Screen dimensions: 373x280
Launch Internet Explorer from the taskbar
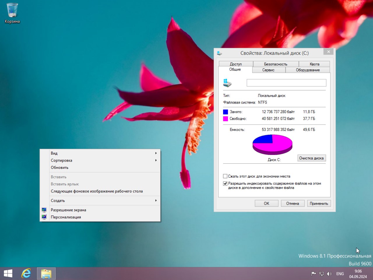pos(26,274)
